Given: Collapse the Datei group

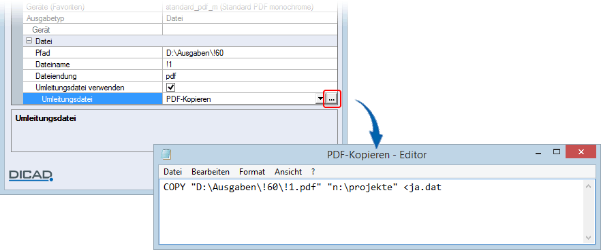Looking at the screenshot, I should coord(29,41).
